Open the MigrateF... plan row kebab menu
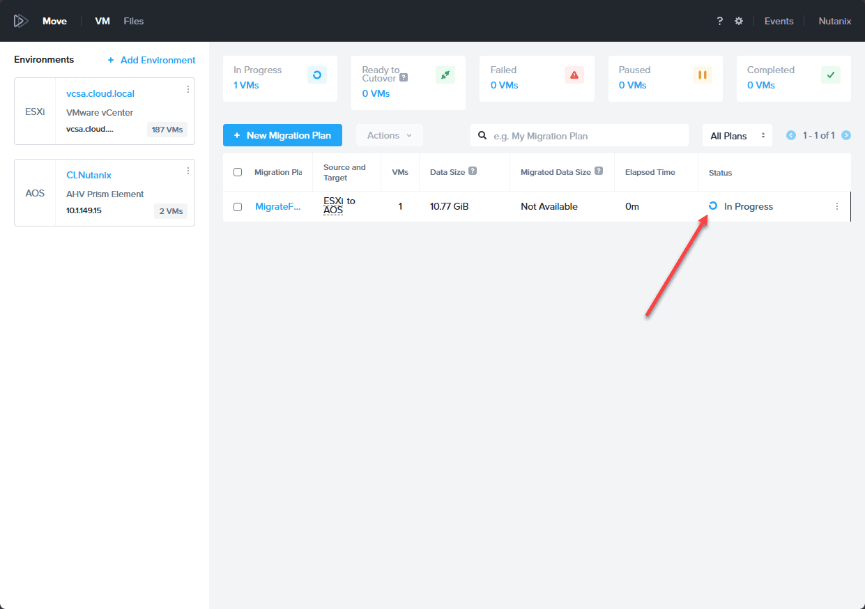Viewport: 865px width, 609px height. click(837, 206)
